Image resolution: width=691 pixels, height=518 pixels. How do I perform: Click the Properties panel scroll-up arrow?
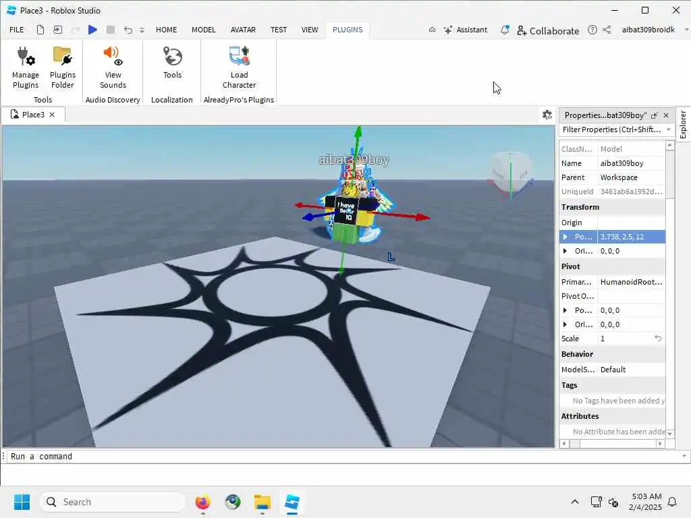pyautogui.click(x=670, y=145)
